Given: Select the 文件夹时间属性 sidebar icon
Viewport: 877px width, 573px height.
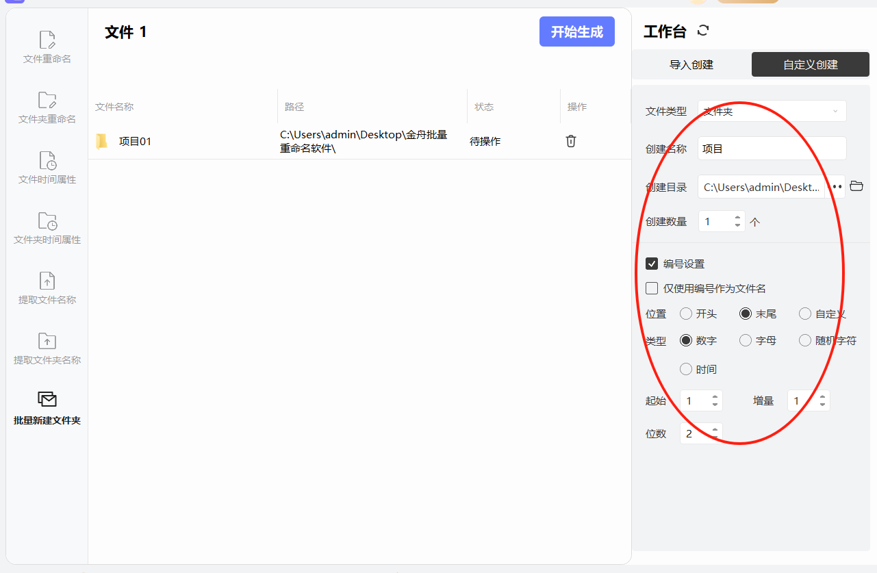Looking at the screenshot, I should [x=47, y=220].
